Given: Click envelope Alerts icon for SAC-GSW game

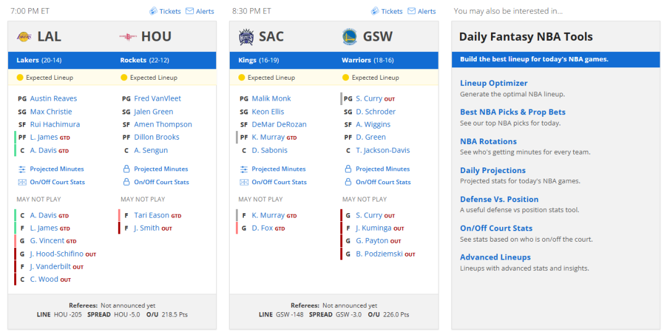Looking at the screenshot, I should (411, 11).
